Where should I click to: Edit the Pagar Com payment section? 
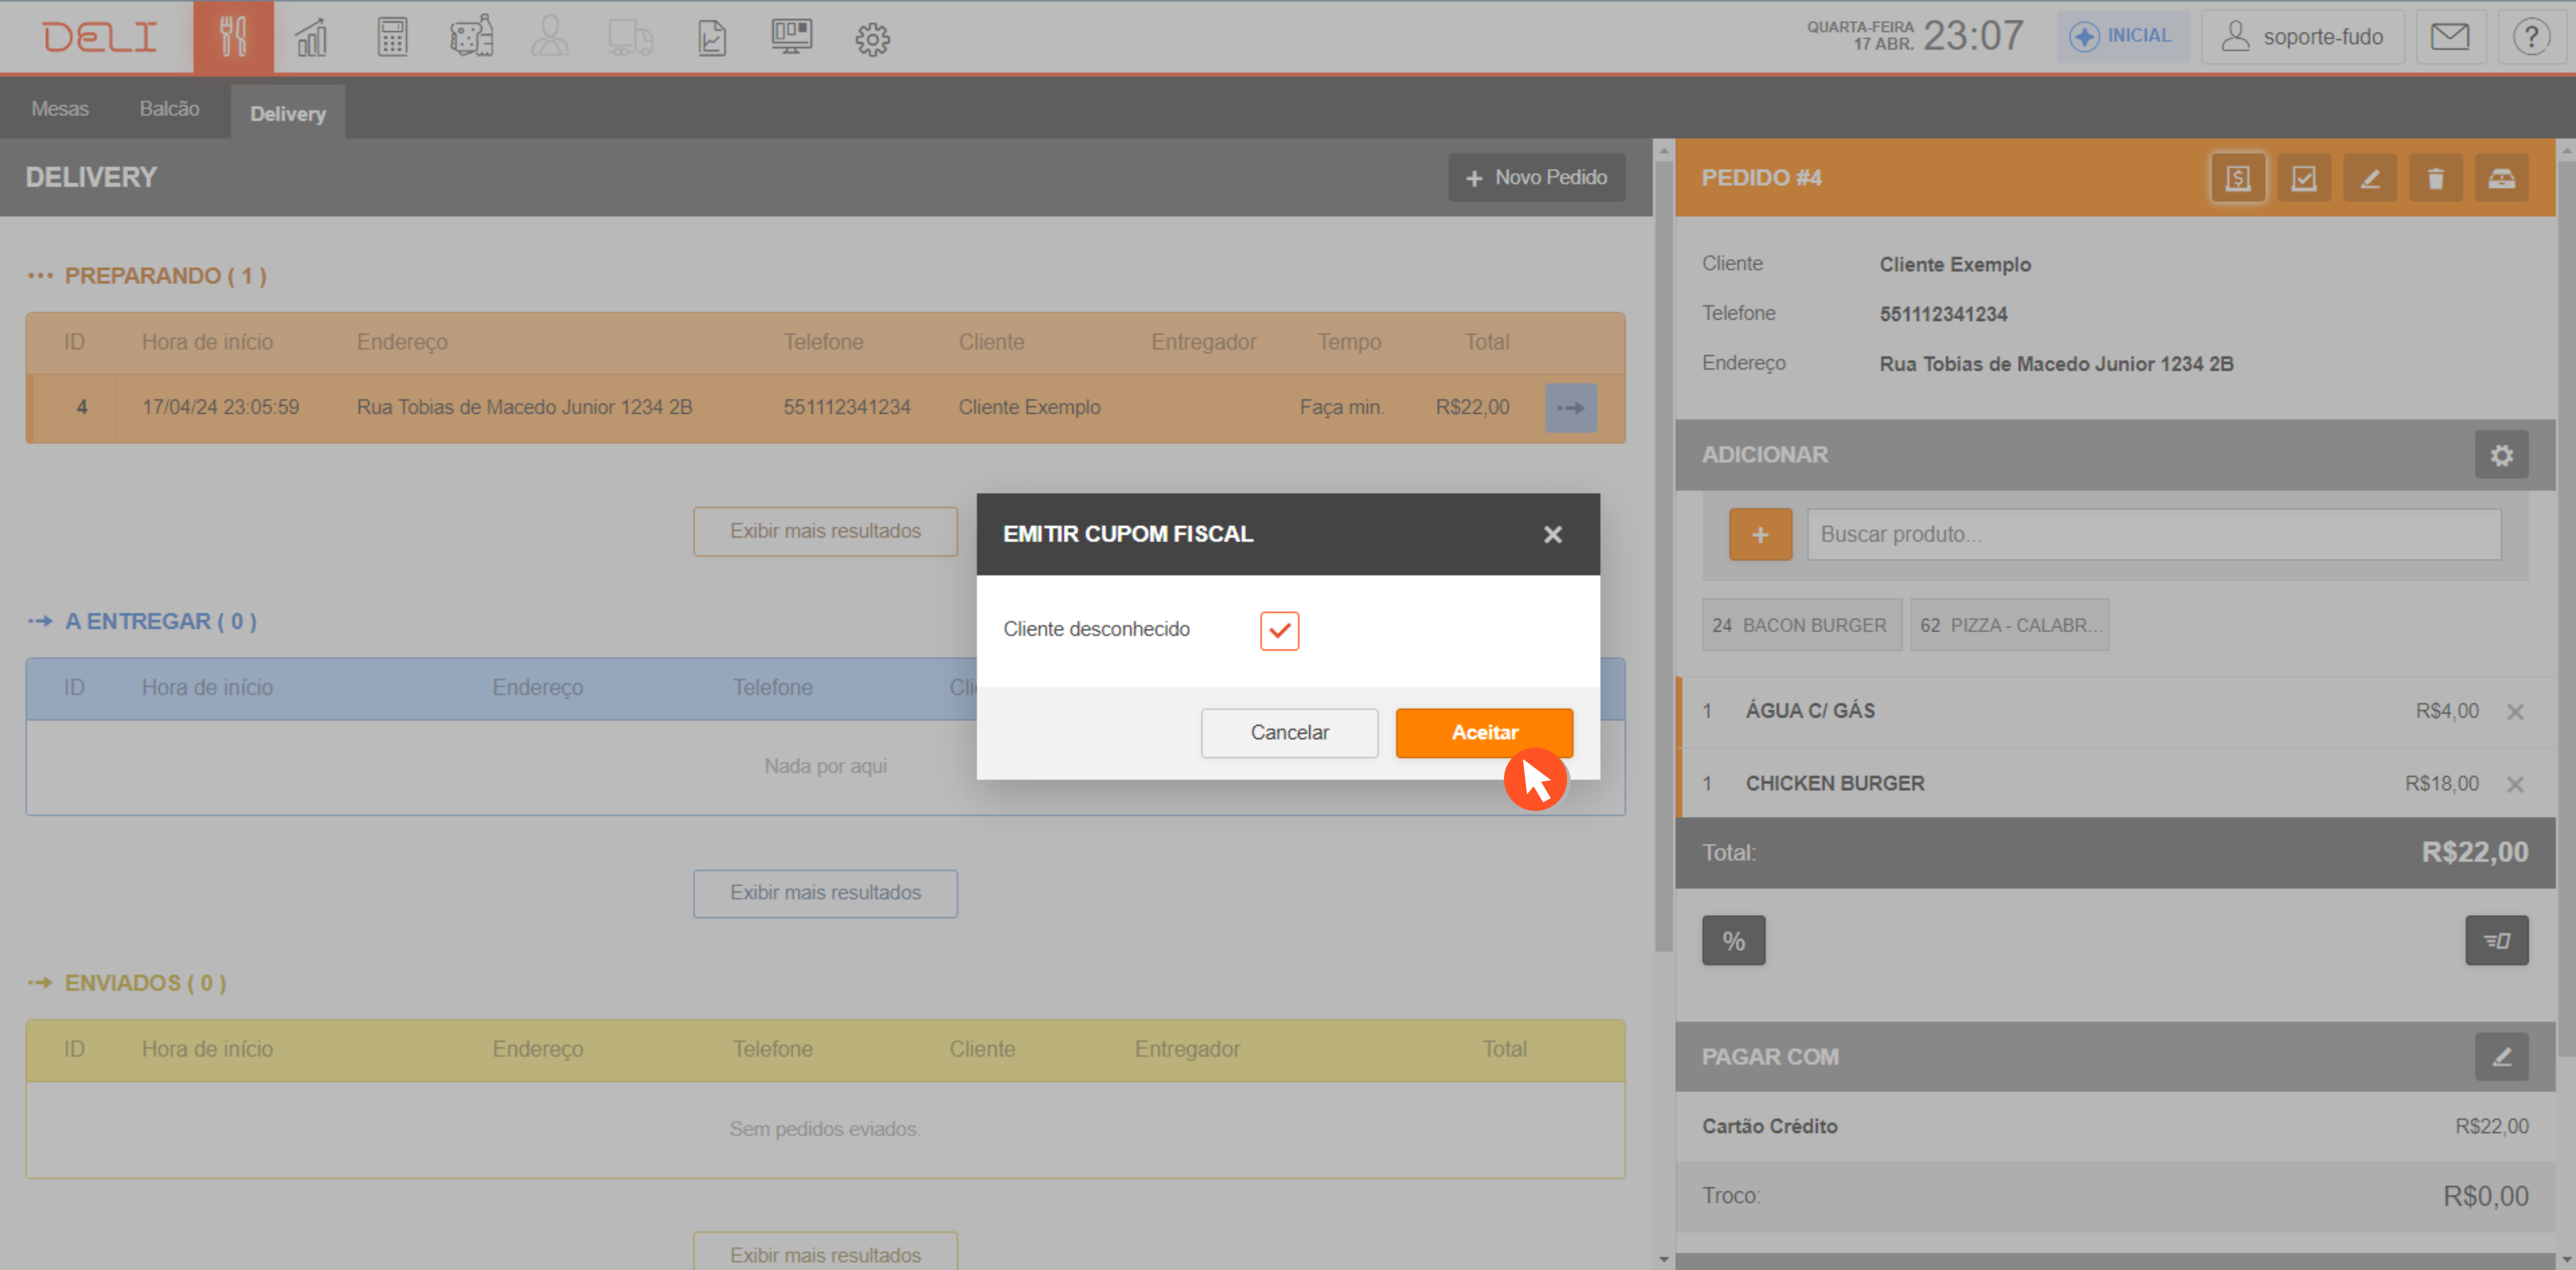pyautogui.click(x=2501, y=1057)
